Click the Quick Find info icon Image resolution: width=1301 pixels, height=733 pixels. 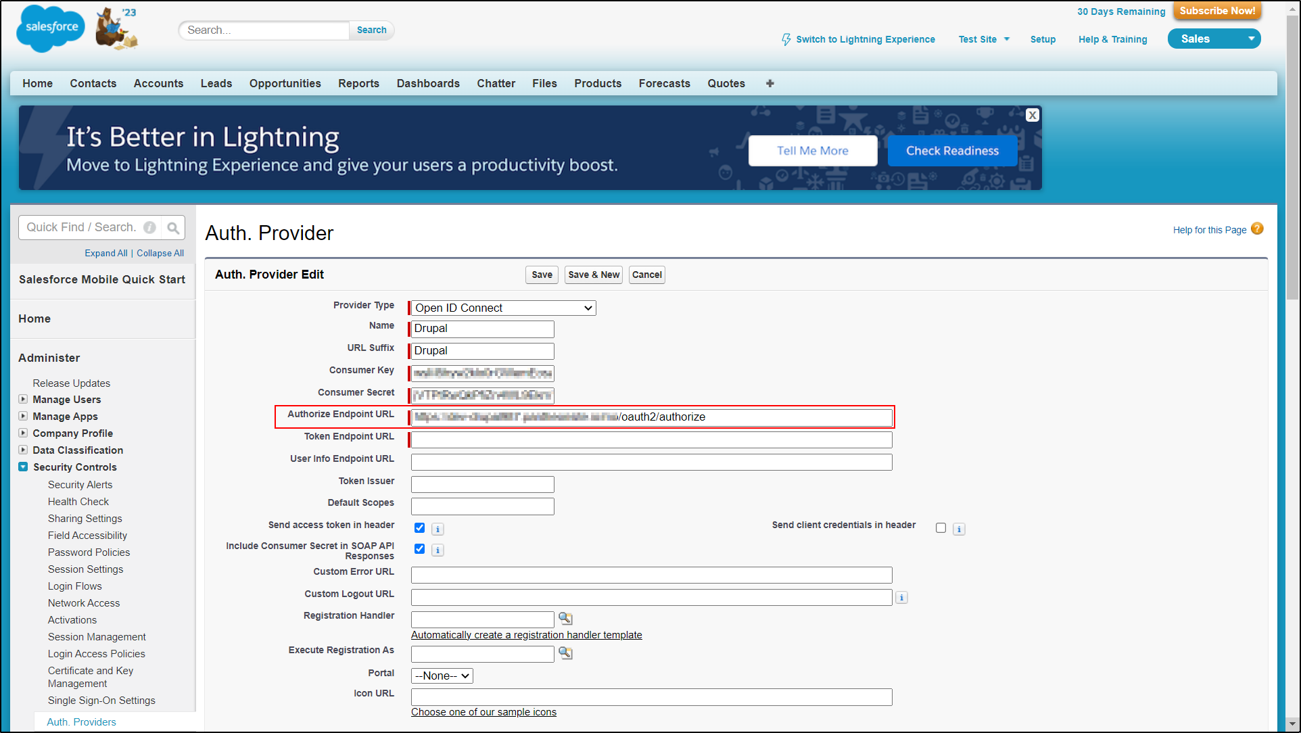click(150, 228)
